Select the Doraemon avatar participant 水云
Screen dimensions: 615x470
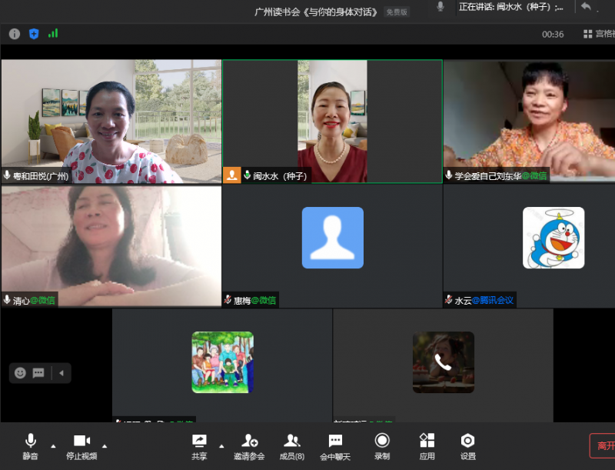coord(553,238)
